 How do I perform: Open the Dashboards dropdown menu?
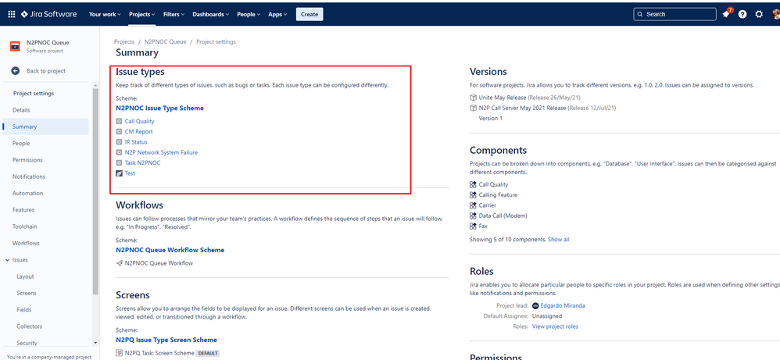tap(210, 14)
